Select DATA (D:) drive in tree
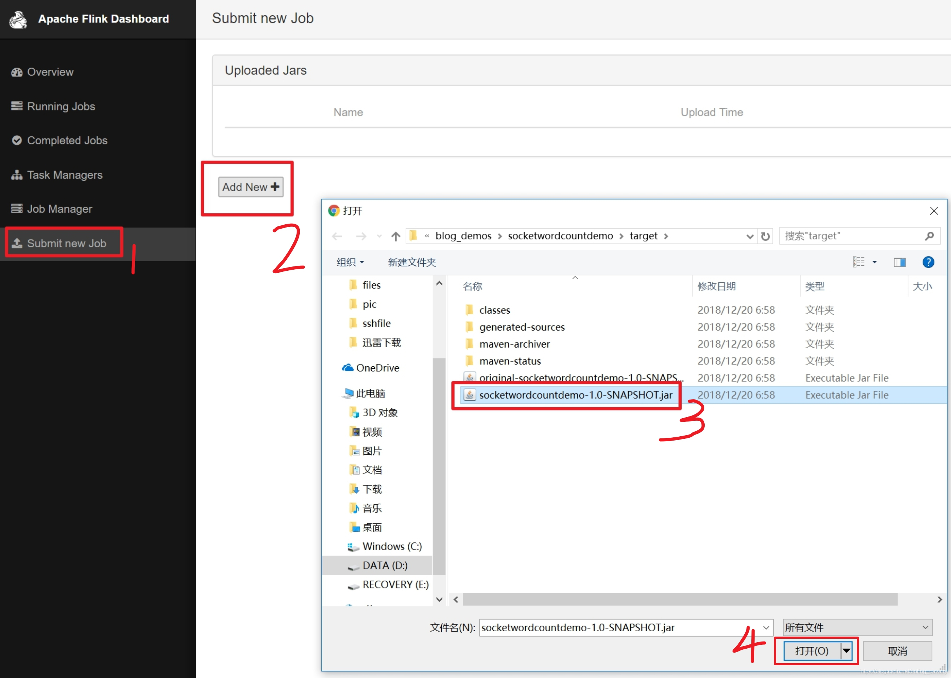Viewport: 951px width, 678px height. pos(384,565)
